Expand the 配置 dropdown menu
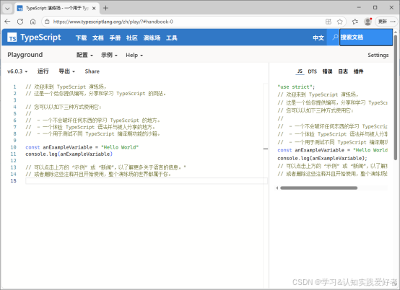This screenshot has width=400, height=290. click(84, 55)
